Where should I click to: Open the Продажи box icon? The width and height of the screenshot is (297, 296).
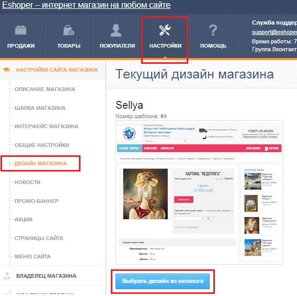[x=20, y=30]
